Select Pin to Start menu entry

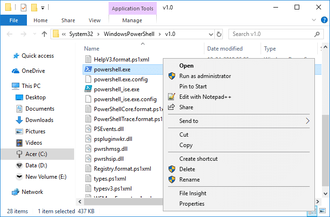click(x=239, y=87)
